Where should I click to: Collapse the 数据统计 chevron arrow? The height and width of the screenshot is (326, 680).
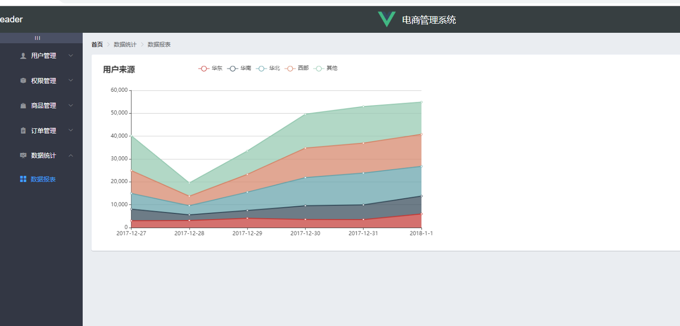tap(71, 155)
